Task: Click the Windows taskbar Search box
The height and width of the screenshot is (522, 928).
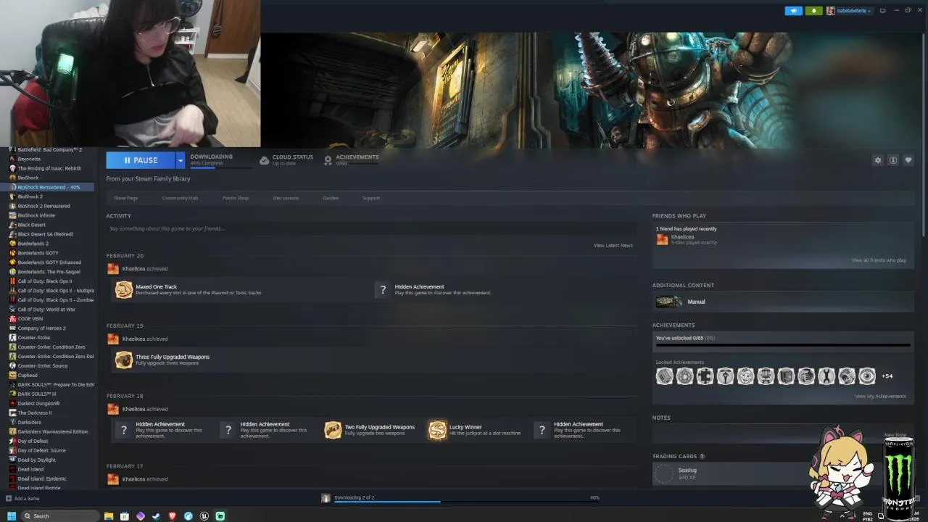Action: pyautogui.click(x=59, y=516)
